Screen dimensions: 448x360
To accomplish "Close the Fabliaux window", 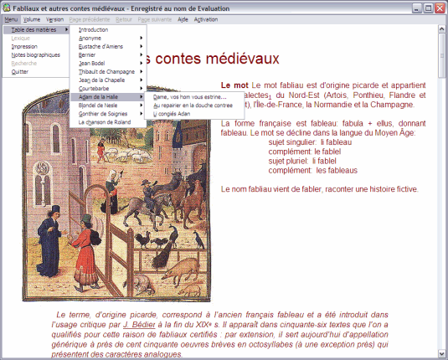I will (440, 8).
